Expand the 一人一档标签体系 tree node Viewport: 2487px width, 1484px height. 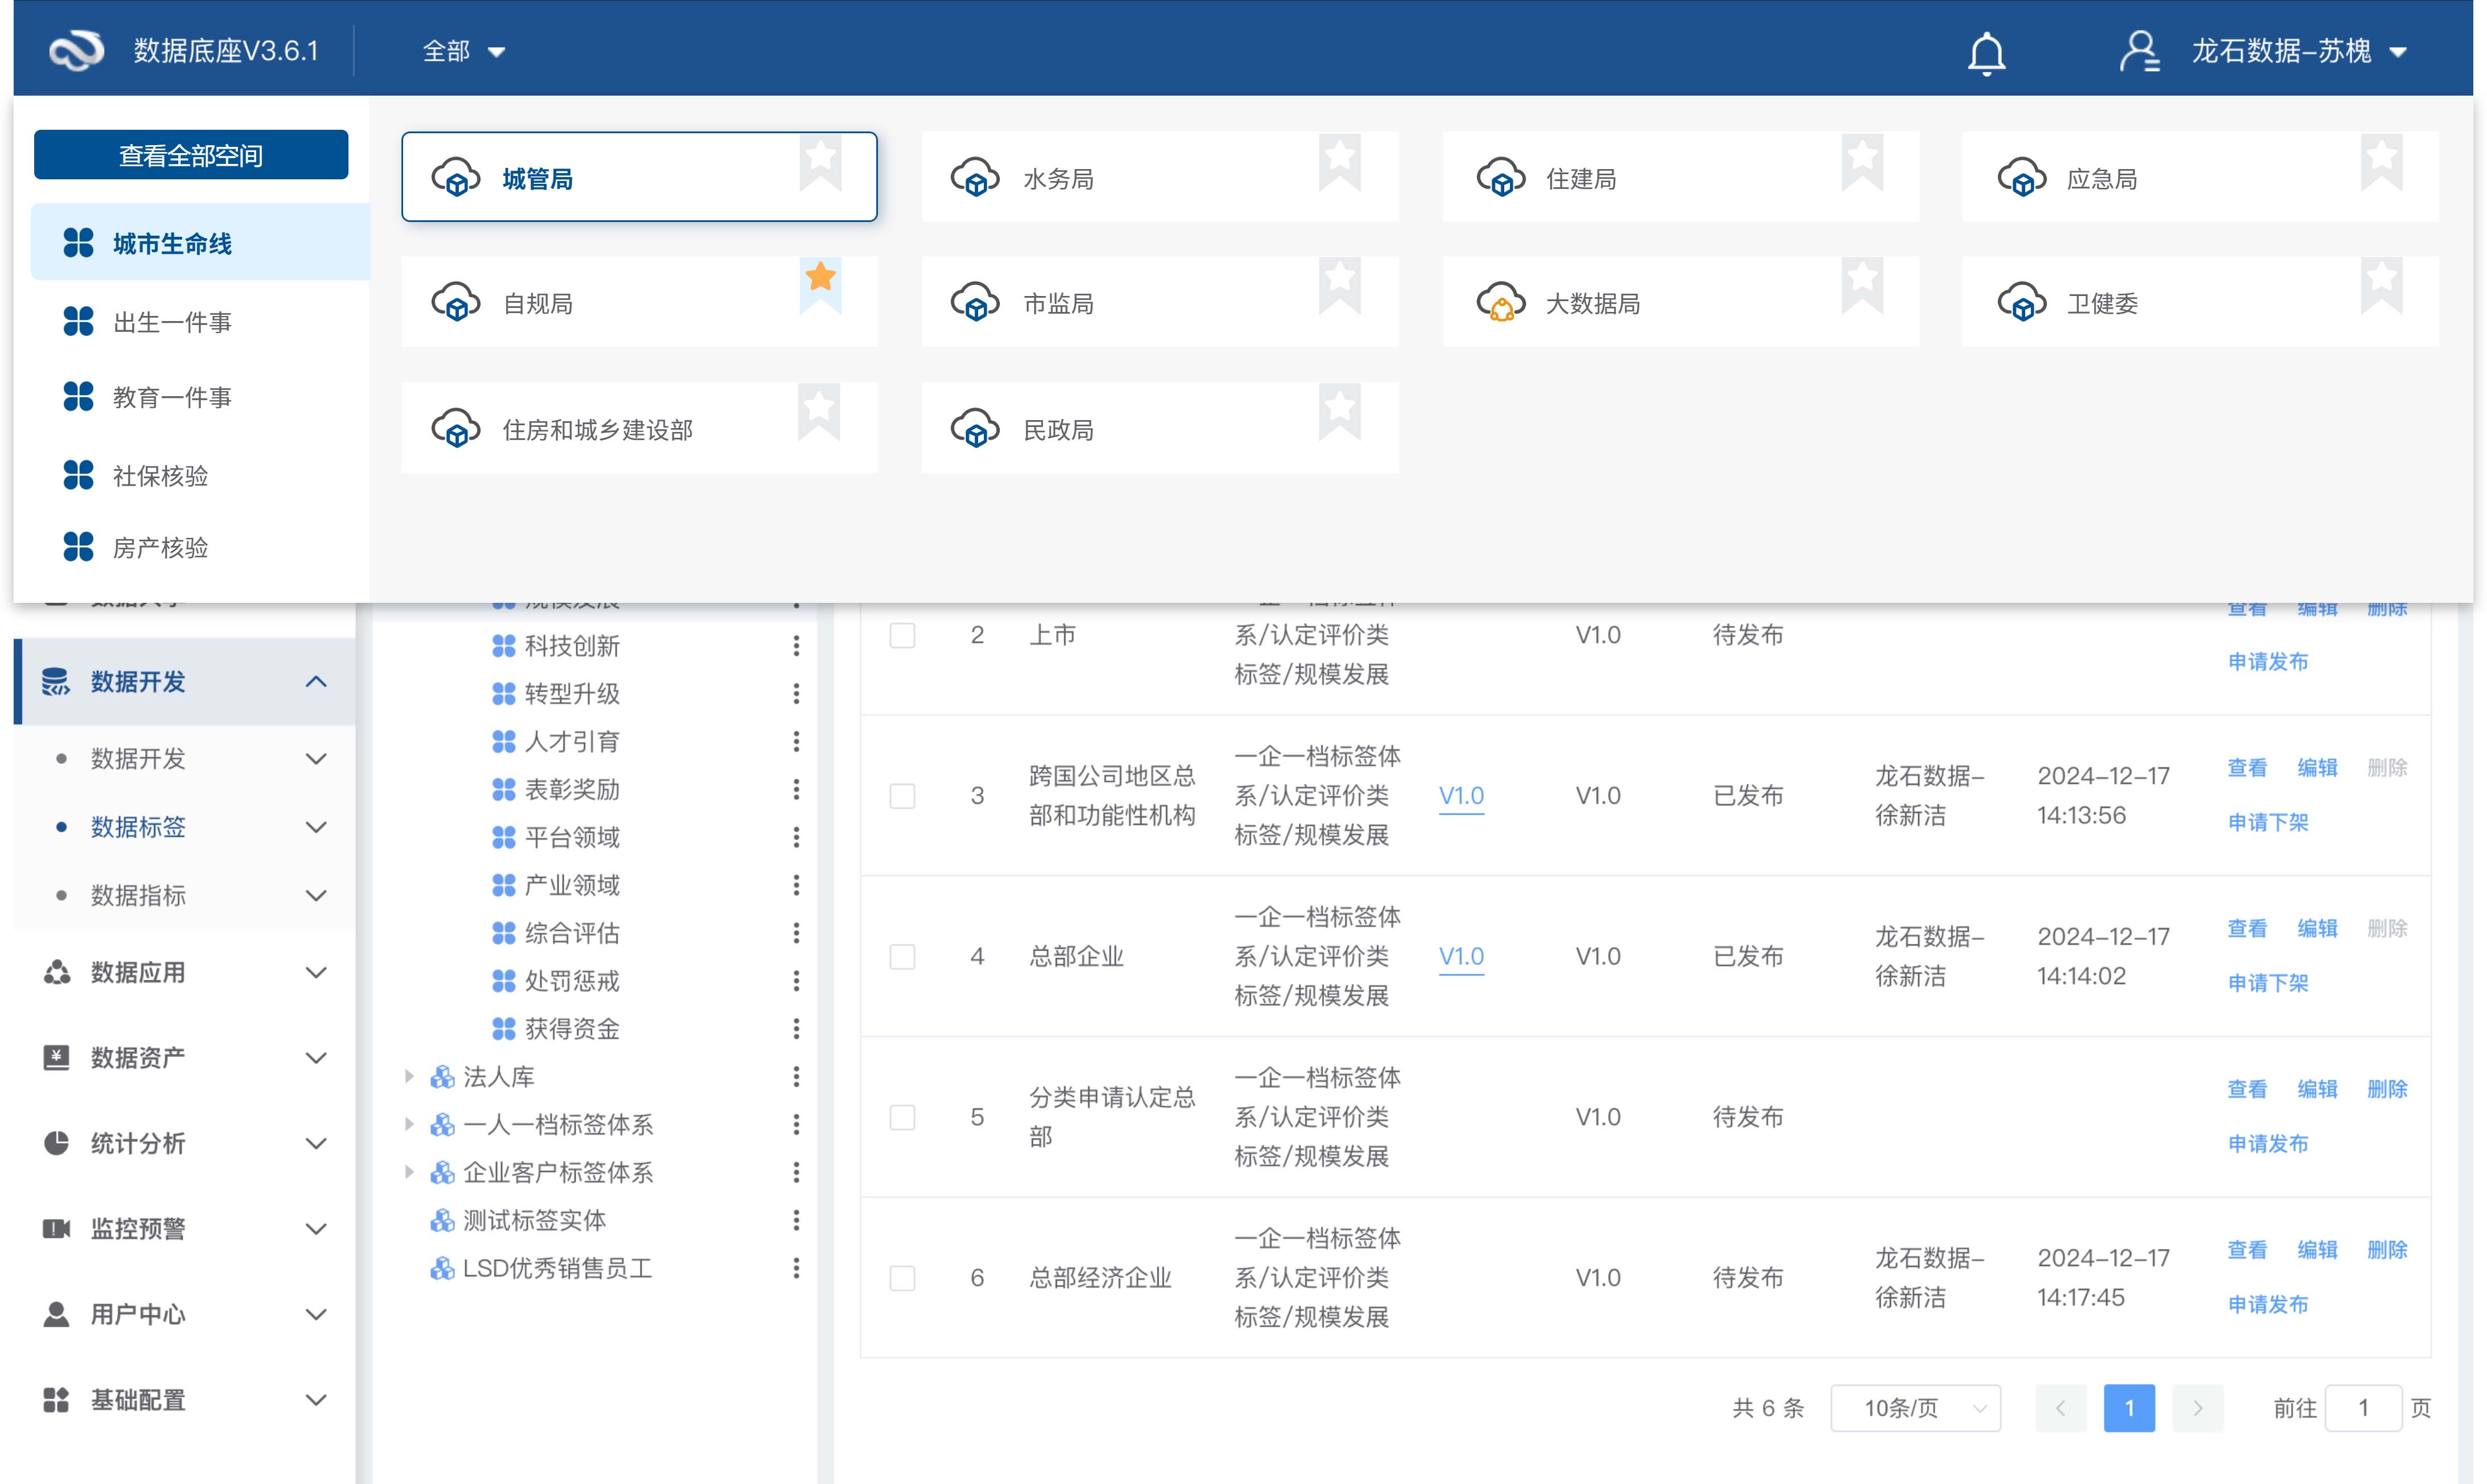click(x=409, y=1125)
